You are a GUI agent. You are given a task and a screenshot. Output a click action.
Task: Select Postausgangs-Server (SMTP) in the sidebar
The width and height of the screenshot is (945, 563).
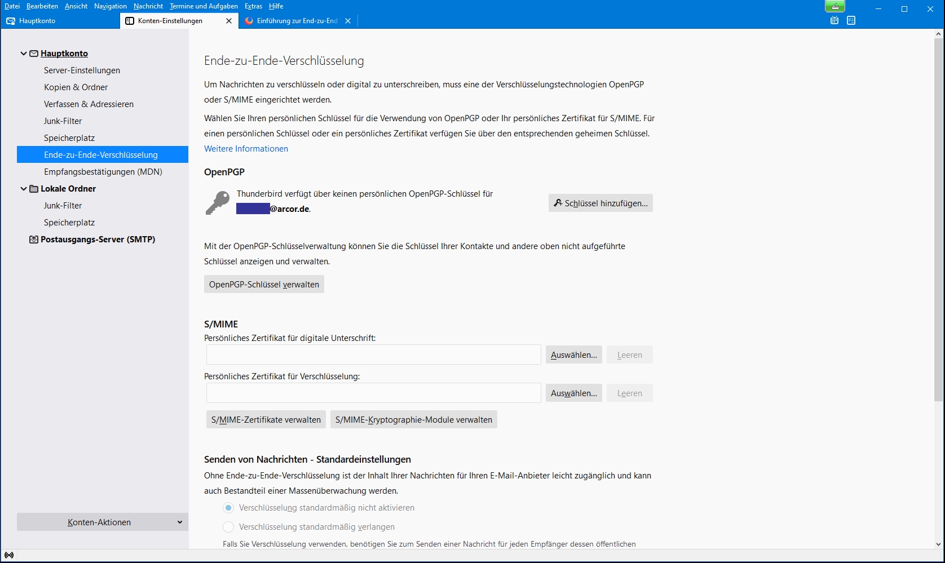98,240
